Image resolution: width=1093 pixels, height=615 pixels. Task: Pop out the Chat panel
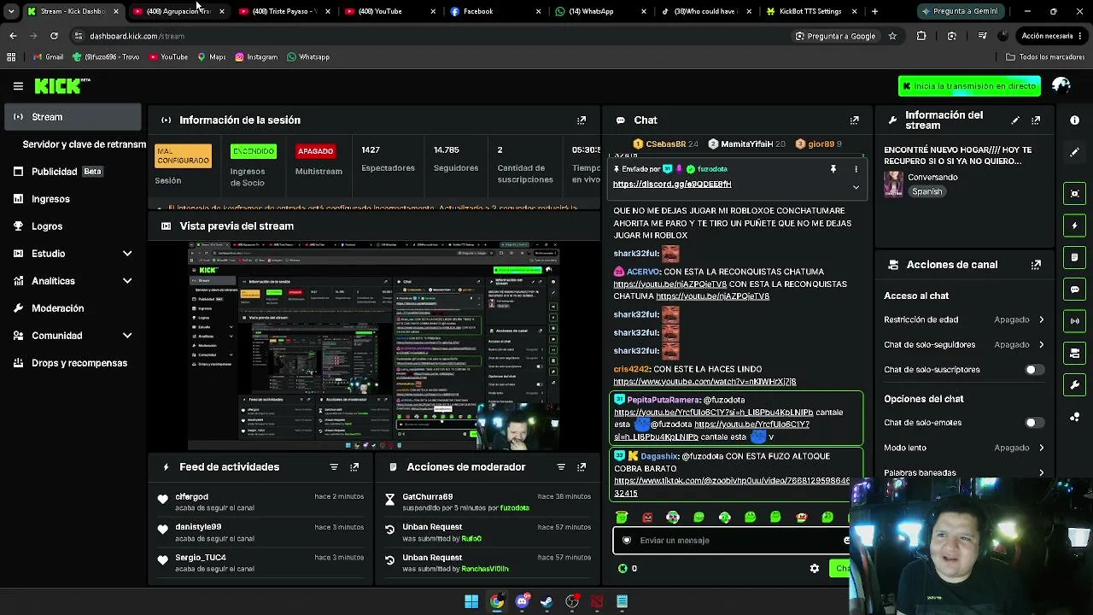click(x=854, y=120)
